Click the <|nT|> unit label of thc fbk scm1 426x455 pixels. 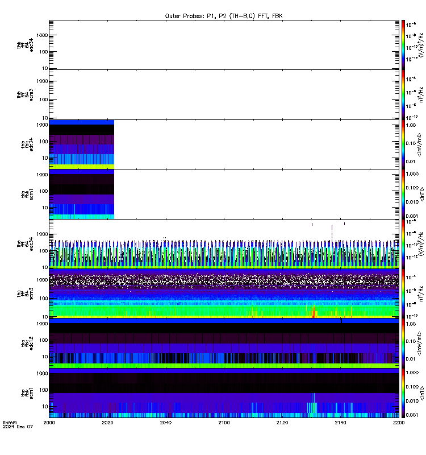pyautogui.click(x=422, y=393)
